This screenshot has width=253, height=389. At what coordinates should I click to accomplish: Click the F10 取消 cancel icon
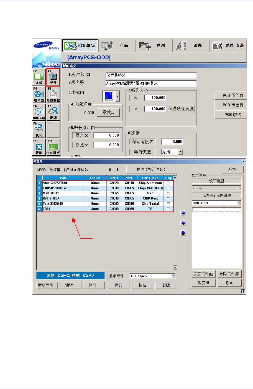pyautogui.click(x=39, y=147)
